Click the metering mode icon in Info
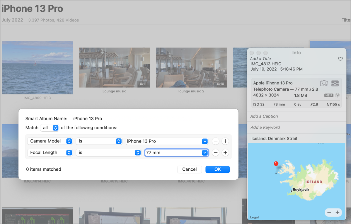The image size is (351, 224). coord(335,83)
